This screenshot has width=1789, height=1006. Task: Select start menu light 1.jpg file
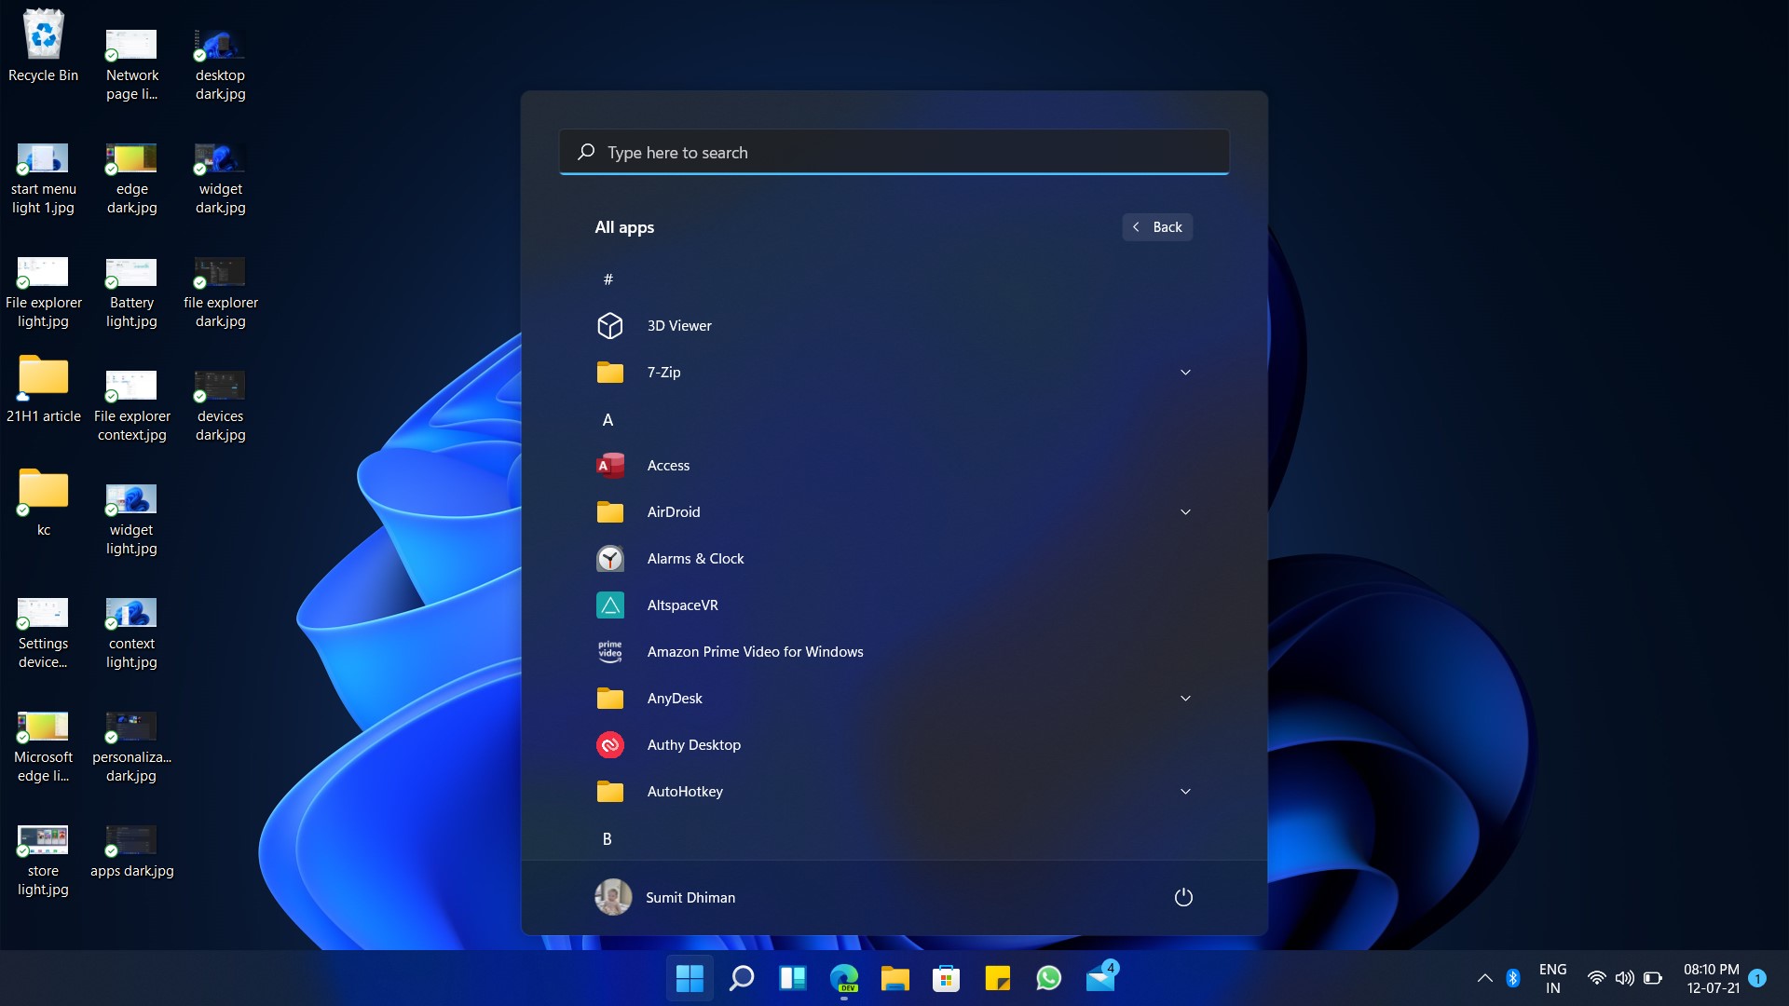point(43,179)
